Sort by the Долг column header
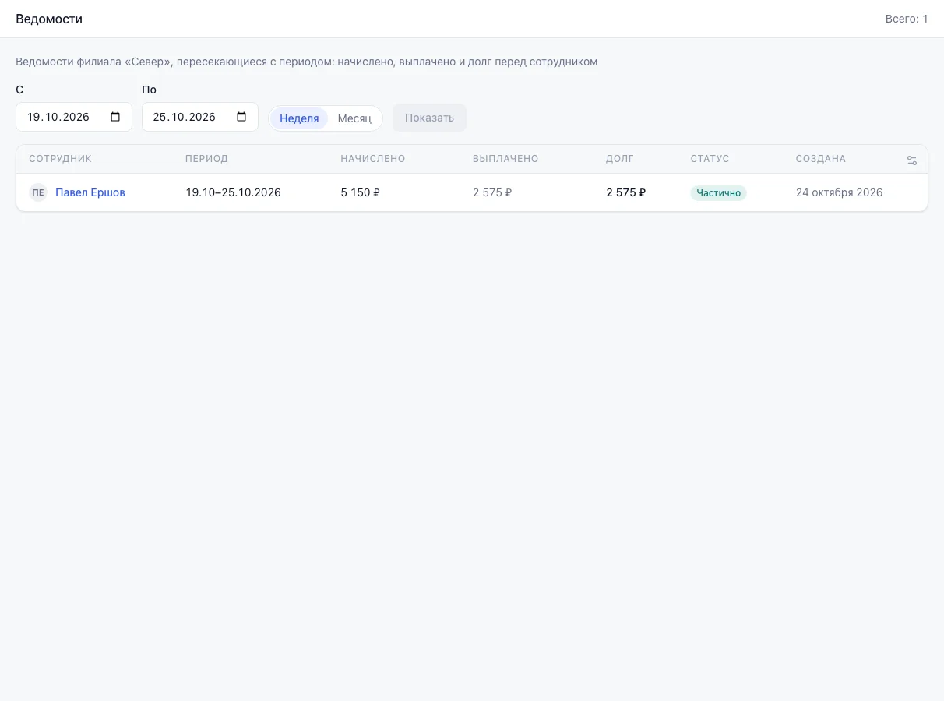Screen dimensions: 944x701 pos(620,159)
